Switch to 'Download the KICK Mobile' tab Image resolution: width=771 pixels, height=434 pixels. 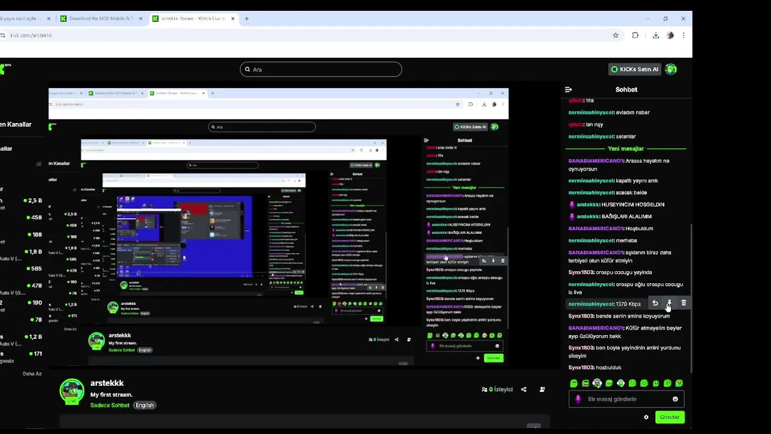click(x=100, y=19)
